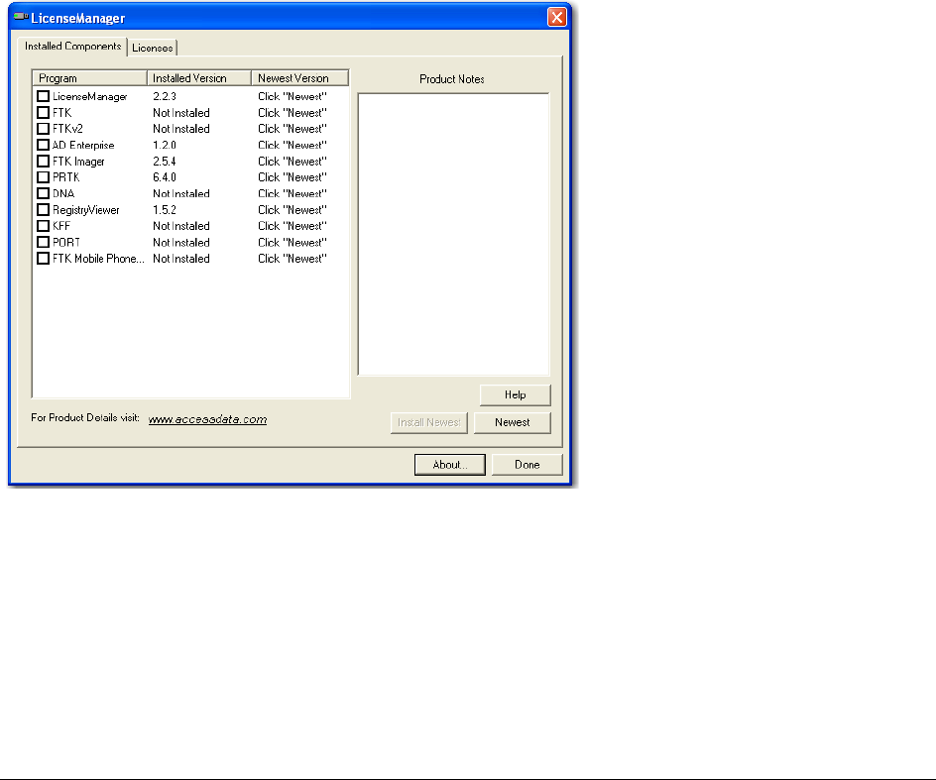Enable the RegistryViewer checkbox
The width and height of the screenshot is (936, 780).
point(43,209)
